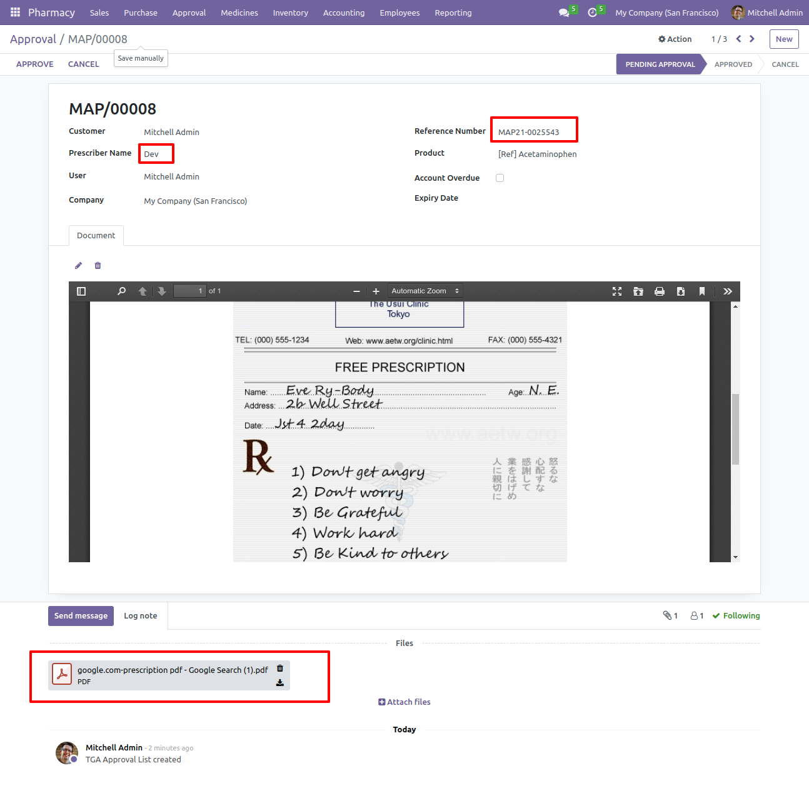The height and width of the screenshot is (803, 809).
Task: Click the PDF viewer vertical scrollbar
Action: [x=735, y=432]
